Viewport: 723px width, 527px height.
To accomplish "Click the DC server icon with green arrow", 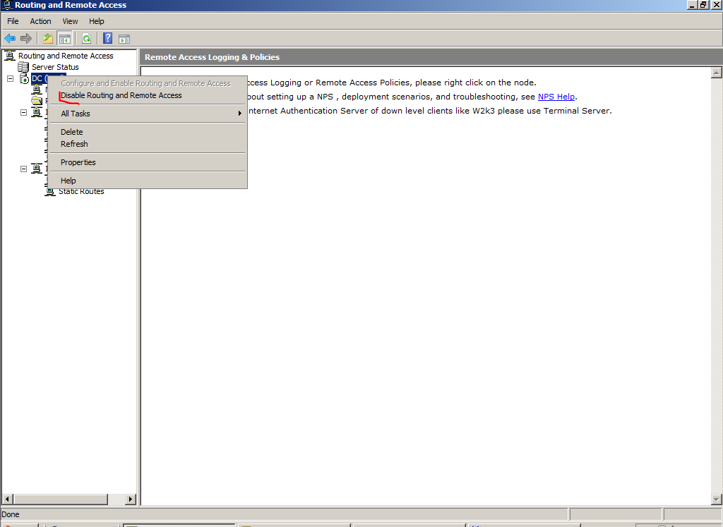I will point(25,79).
